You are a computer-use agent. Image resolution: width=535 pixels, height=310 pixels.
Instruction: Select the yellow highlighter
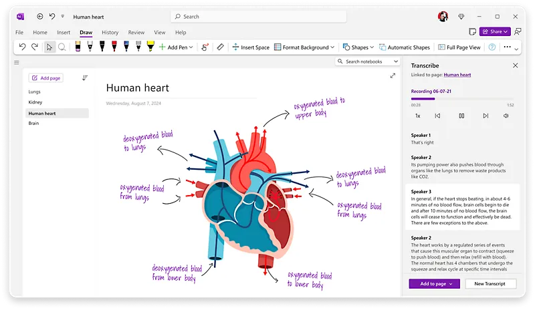150,46
